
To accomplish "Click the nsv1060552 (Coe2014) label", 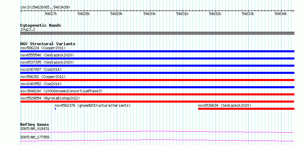I will click(x=41, y=84).
